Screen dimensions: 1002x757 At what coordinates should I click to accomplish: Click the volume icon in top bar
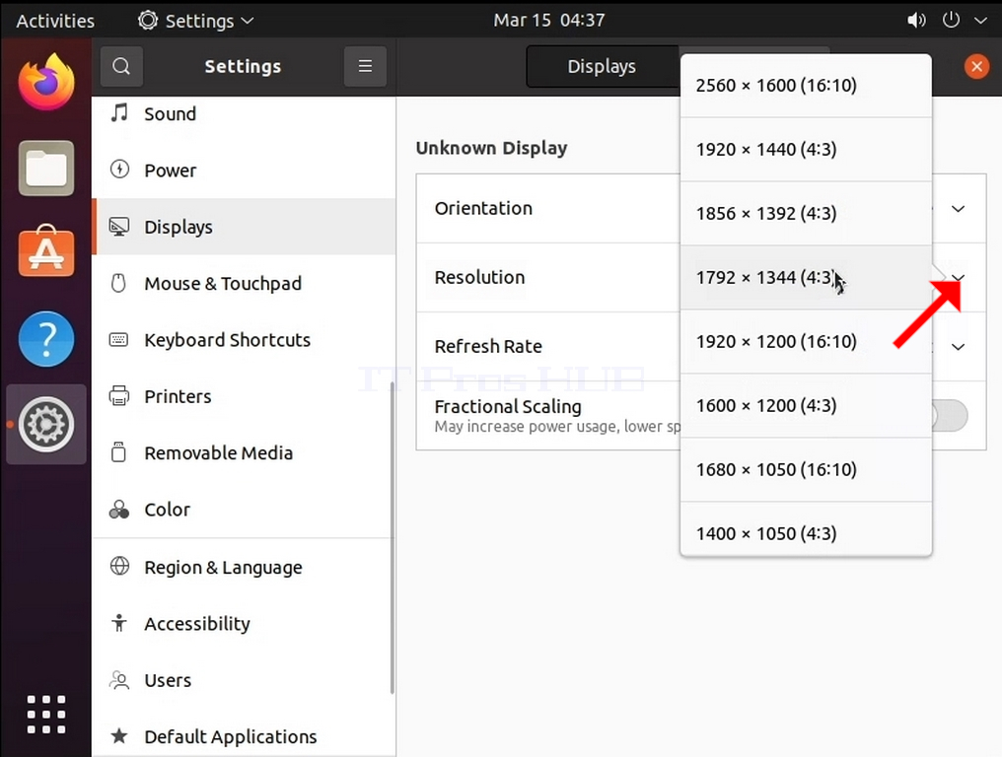pos(916,21)
